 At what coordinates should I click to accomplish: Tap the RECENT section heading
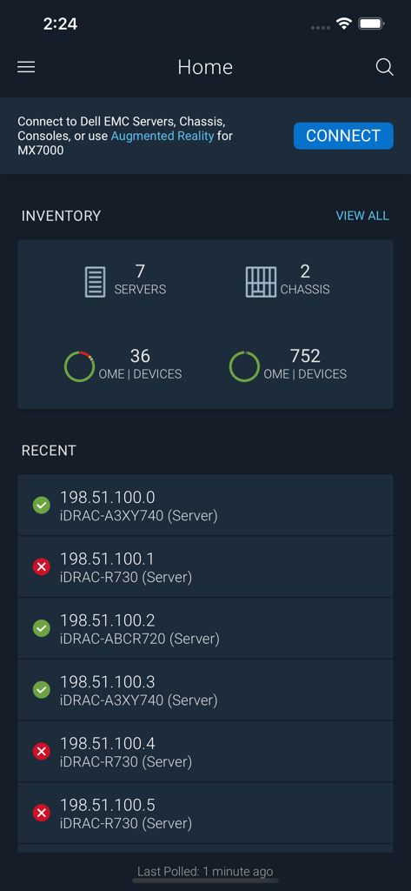49,451
